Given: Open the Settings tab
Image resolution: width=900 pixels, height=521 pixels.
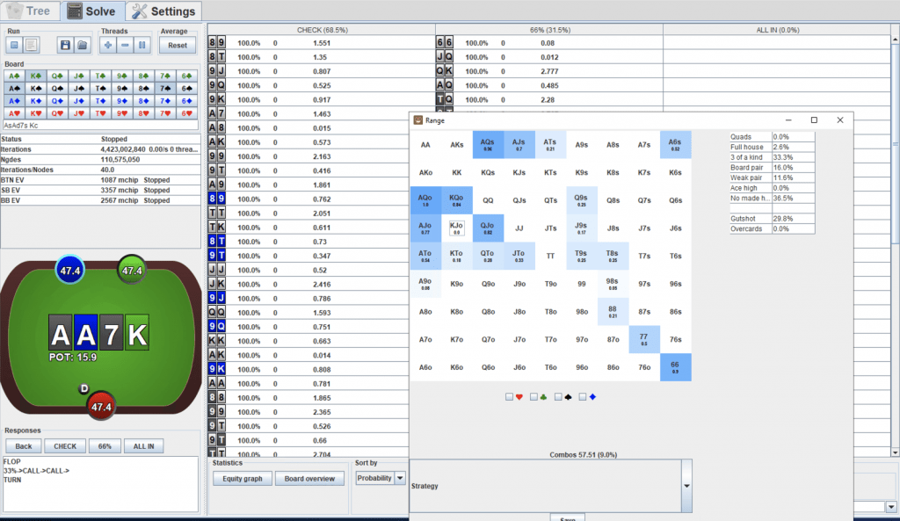Looking at the screenshot, I should (x=163, y=11).
